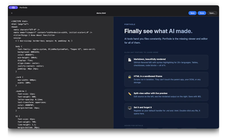
Task: Click the 'Scripts run in isolation' description text
Action: click(x=167, y=81)
